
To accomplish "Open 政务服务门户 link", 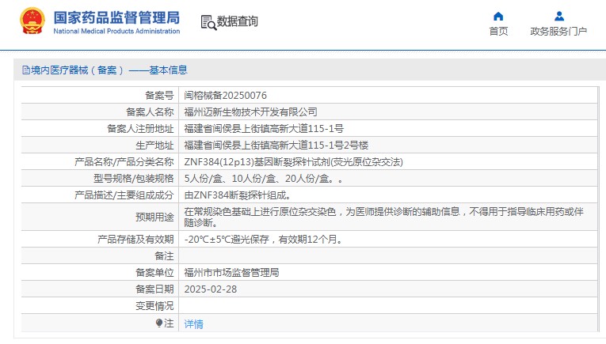I will 558,32.
